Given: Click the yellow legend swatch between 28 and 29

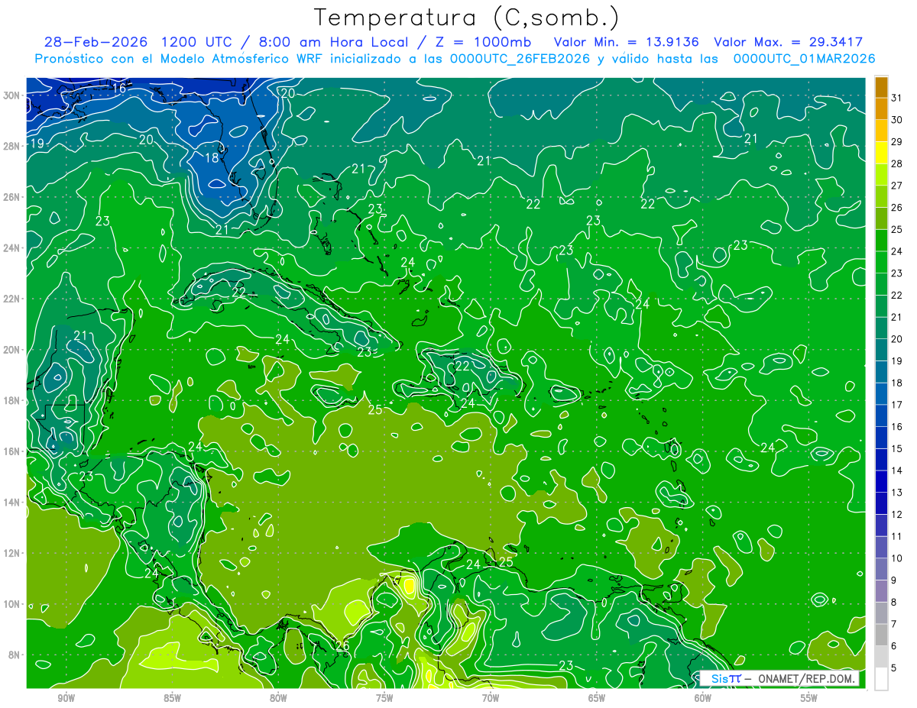Looking at the screenshot, I should pyautogui.click(x=881, y=152).
